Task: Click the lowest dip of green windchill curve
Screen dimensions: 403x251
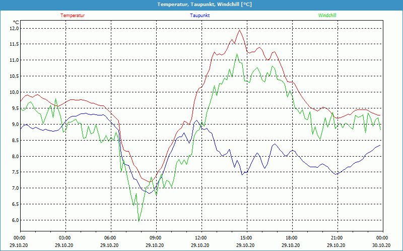Action: (x=139, y=221)
